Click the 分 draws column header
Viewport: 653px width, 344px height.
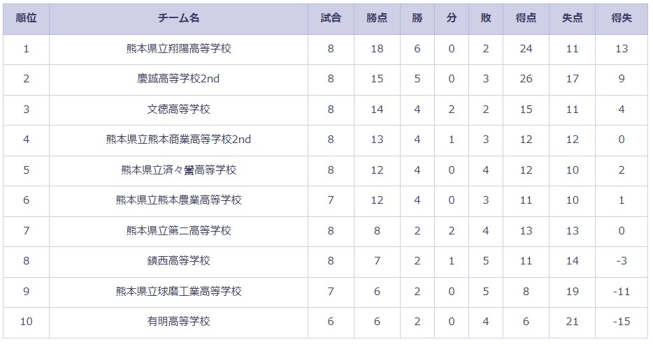click(x=452, y=18)
